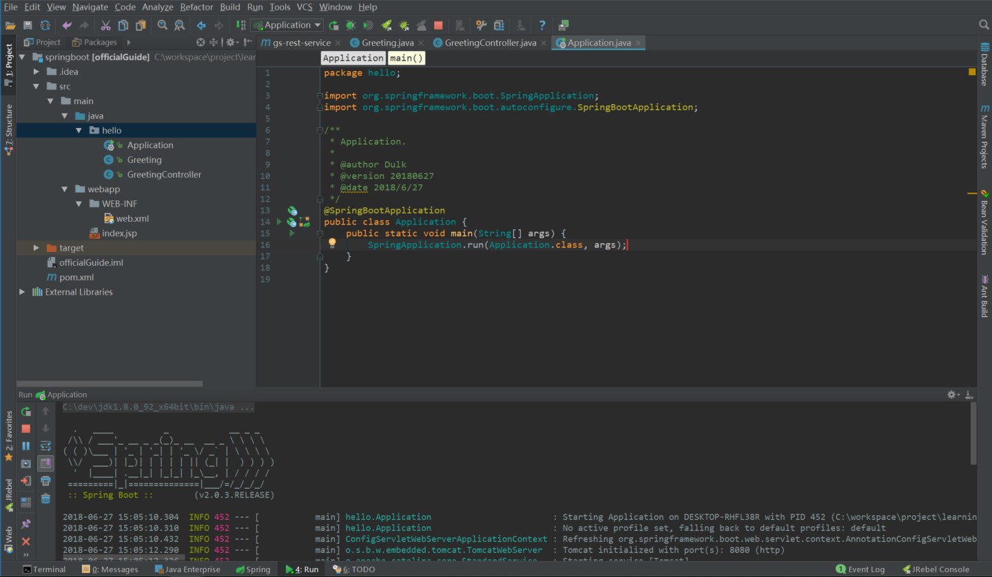Open the gs-rest-service editor tab

(x=302, y=43)
